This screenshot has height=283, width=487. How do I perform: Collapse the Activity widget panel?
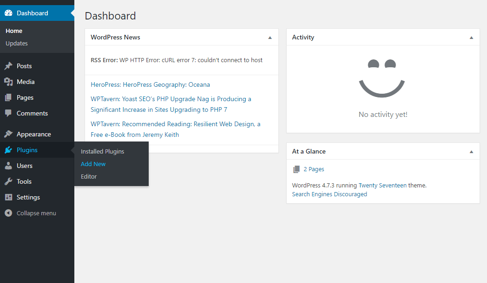pyautogui.click(x=471, y=38)
